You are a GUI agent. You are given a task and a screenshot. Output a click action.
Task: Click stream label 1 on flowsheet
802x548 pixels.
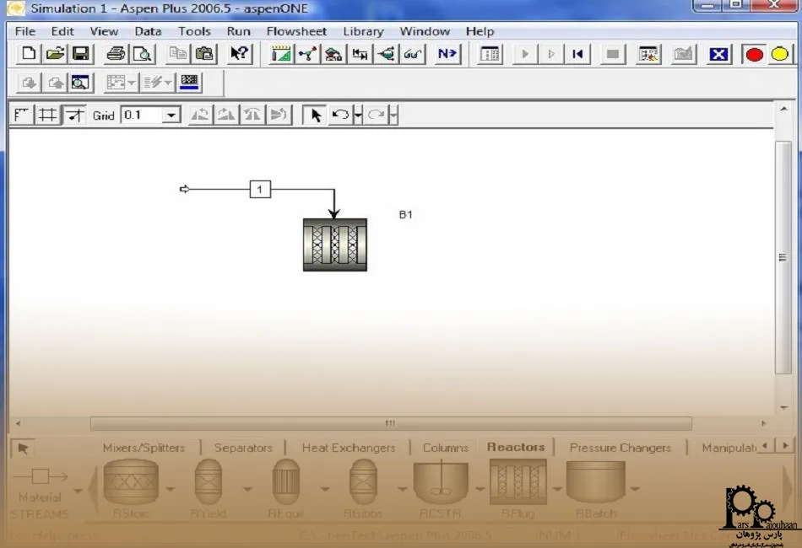(260, 190)
